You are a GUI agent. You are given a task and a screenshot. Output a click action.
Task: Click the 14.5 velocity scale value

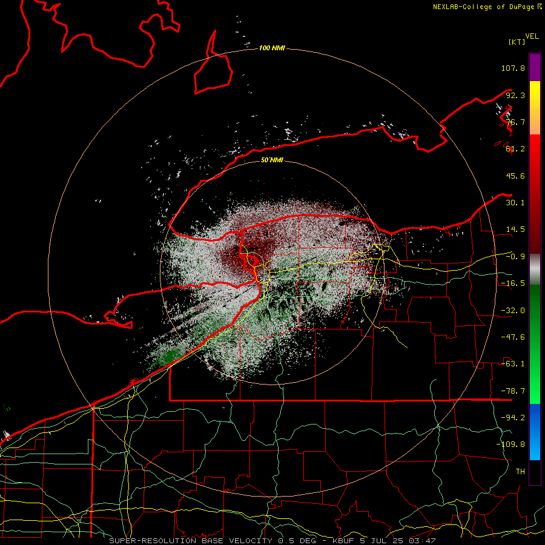tap(515, 230)
